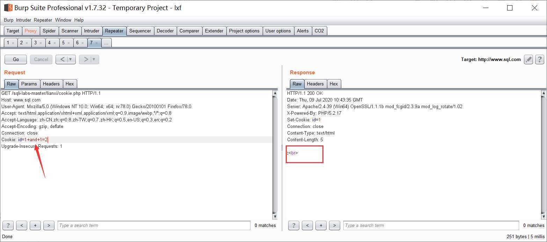Click the response search term field
Screen dimensions: 547x242
click(x=431, y=225)
